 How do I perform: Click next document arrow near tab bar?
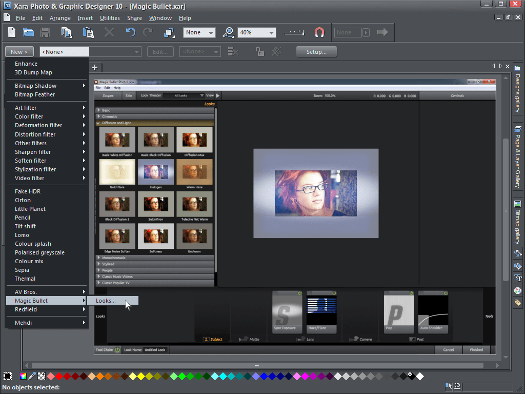(x=500, y=66)
